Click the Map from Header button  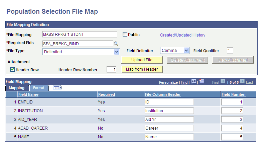click(x=142, y=69)
